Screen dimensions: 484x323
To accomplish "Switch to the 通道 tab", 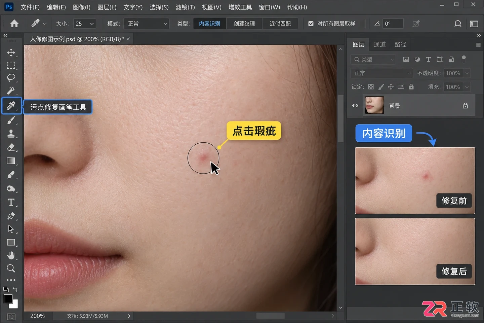I will pyautogui.click(x=379, y=44).
